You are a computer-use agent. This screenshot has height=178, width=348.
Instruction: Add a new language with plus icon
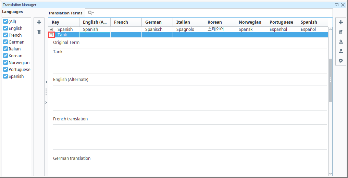click(39, 22)
